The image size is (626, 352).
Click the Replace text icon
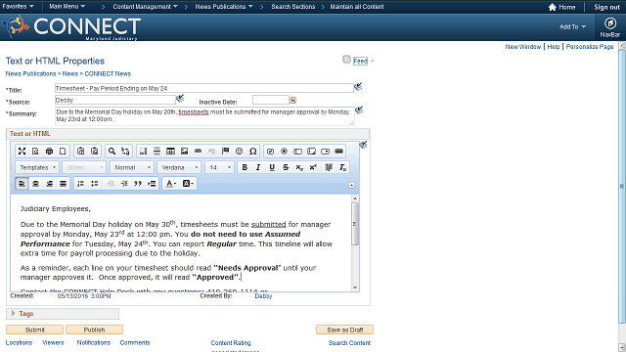[125, 152]
